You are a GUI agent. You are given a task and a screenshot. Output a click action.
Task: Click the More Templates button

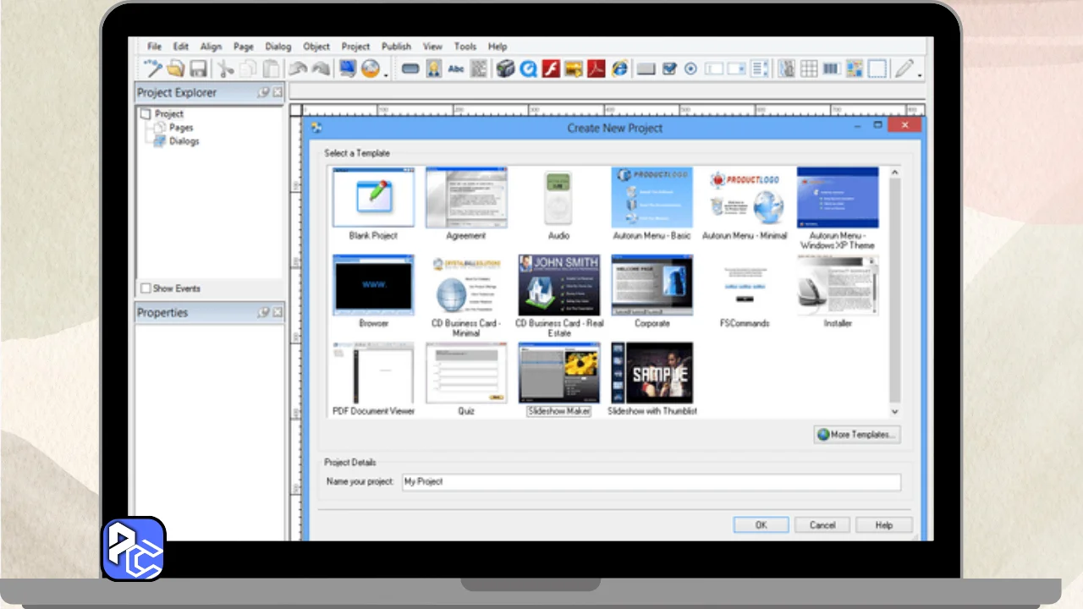[x=856, y=435]
